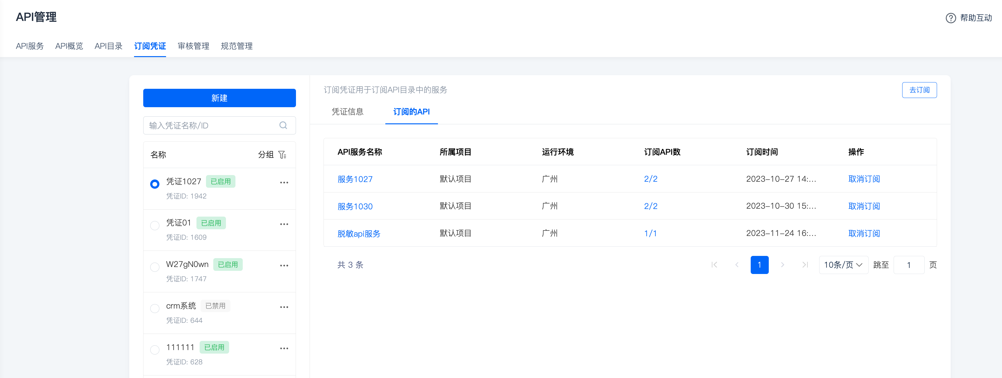Click the 共 3 条 total count text
This screenshot has width=1002, height=378.
point(350,265)
